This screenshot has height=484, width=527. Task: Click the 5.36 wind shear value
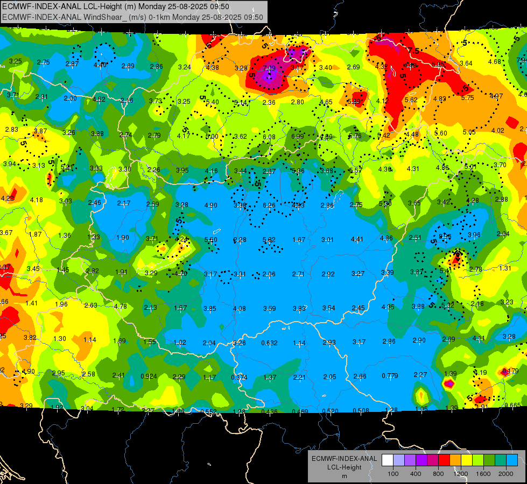(298, 171)
